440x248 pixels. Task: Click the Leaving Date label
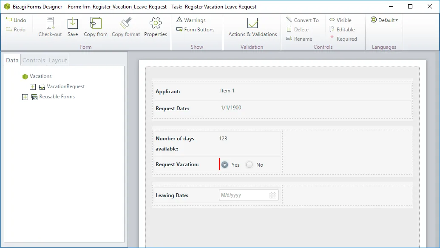tap(172, 195)
